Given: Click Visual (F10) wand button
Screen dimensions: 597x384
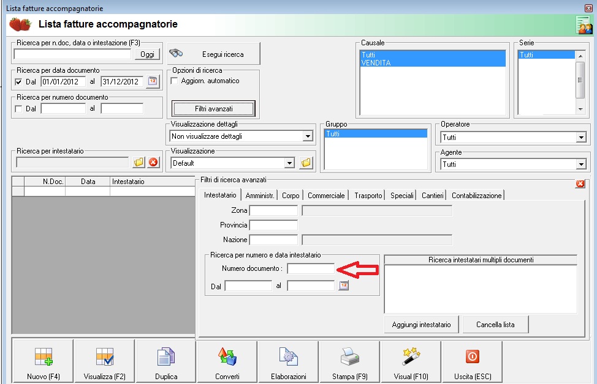Looking at the screenshot, I should [x=411, y=361].
